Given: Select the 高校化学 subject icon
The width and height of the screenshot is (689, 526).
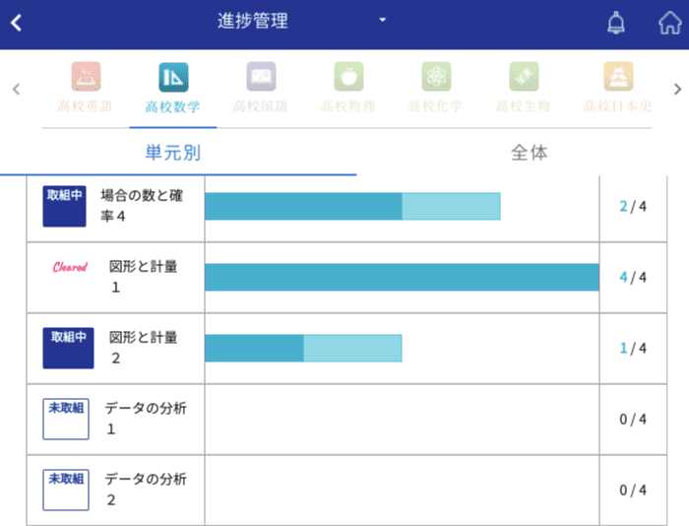Looking at the screenshot, I should pyautogui.click(x=436, y=77).
